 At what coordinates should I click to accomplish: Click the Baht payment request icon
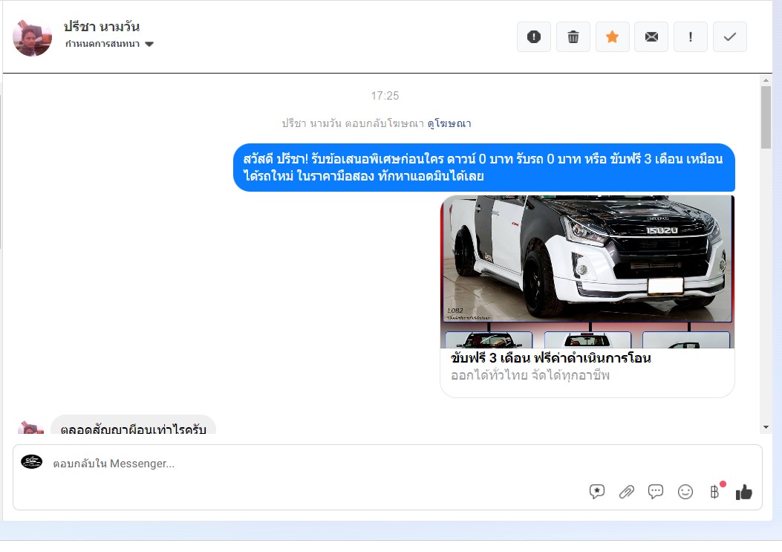point(714,492)
